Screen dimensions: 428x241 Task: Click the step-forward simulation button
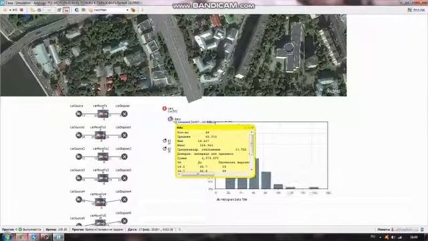[15, 10]
